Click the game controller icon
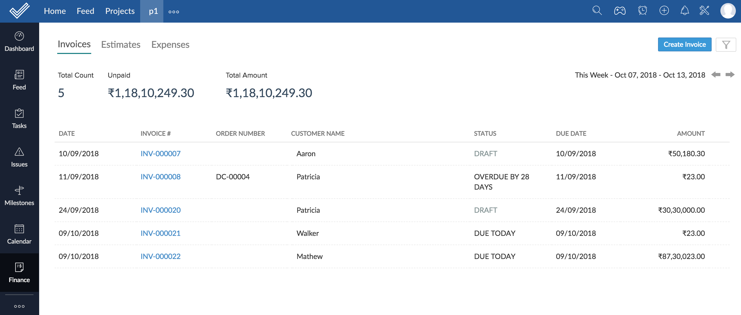 point(620,11)
